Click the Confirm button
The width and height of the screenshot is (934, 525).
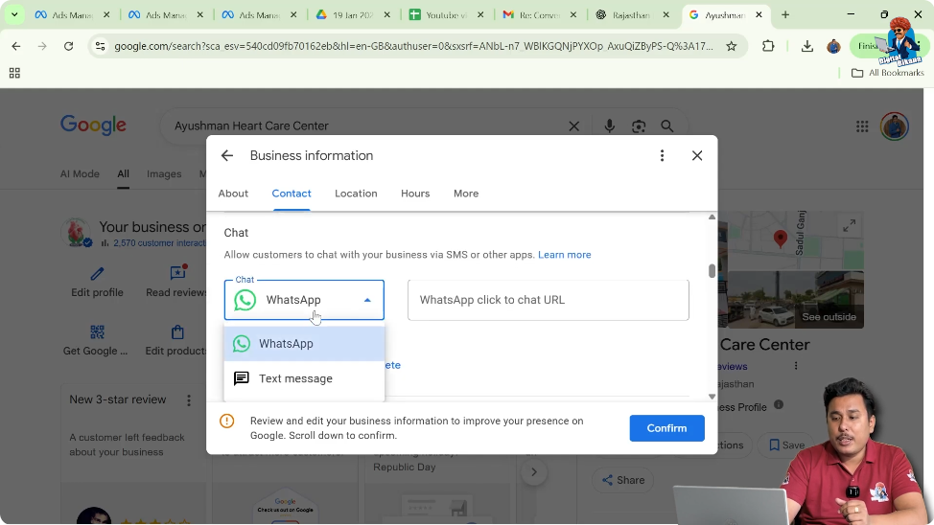666,428
